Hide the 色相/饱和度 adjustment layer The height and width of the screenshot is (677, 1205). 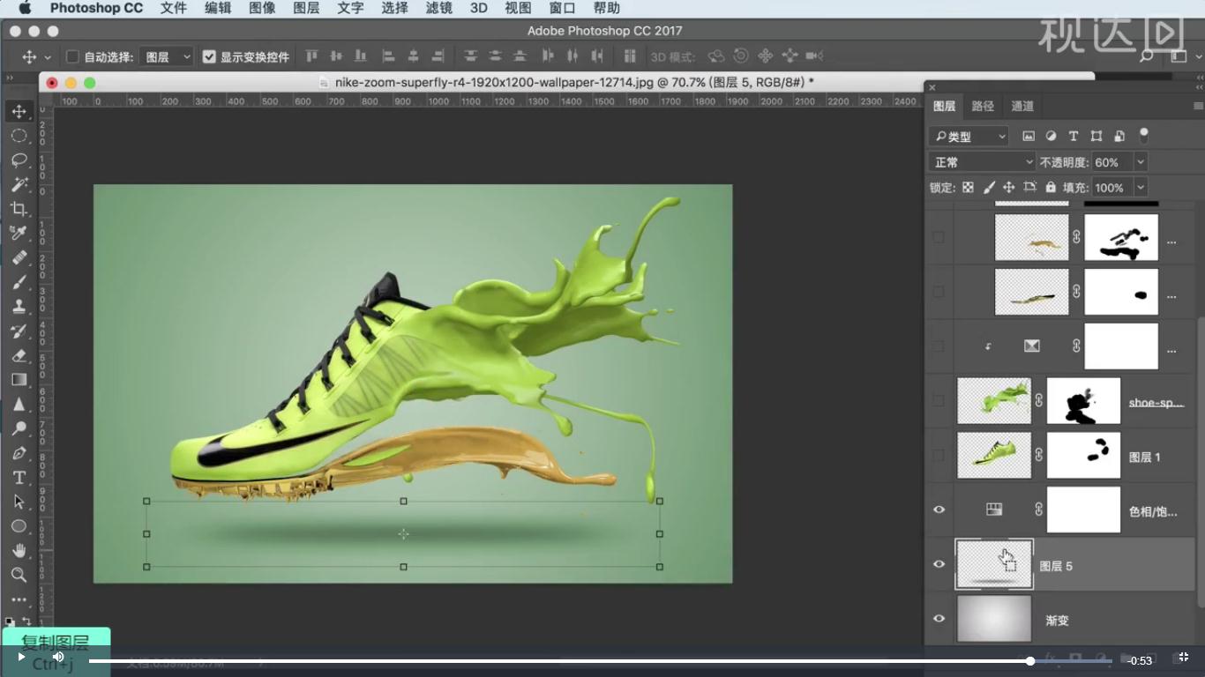tap(939, 510)
